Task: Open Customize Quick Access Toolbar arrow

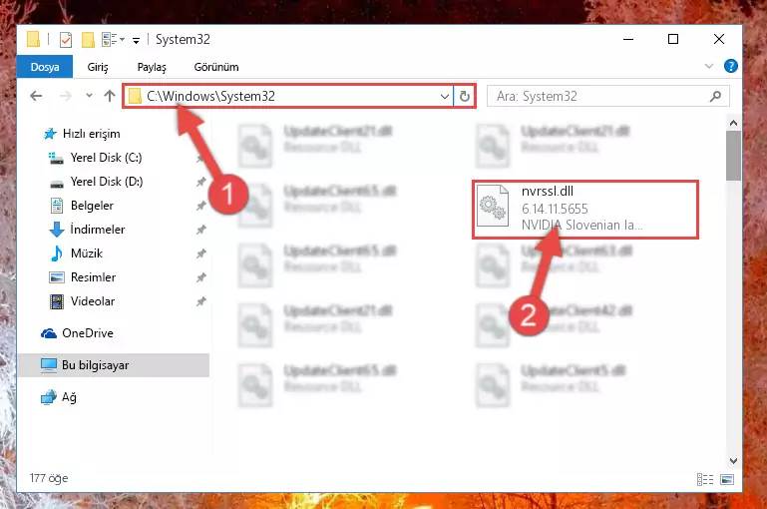Action: point(136,40)
